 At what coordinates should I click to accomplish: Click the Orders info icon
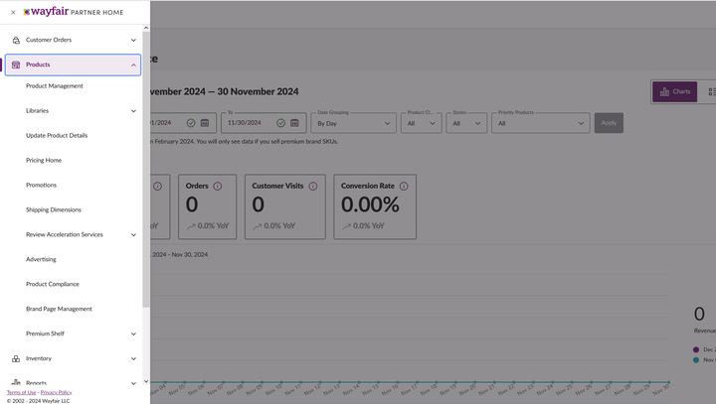(x=217, y=186)
